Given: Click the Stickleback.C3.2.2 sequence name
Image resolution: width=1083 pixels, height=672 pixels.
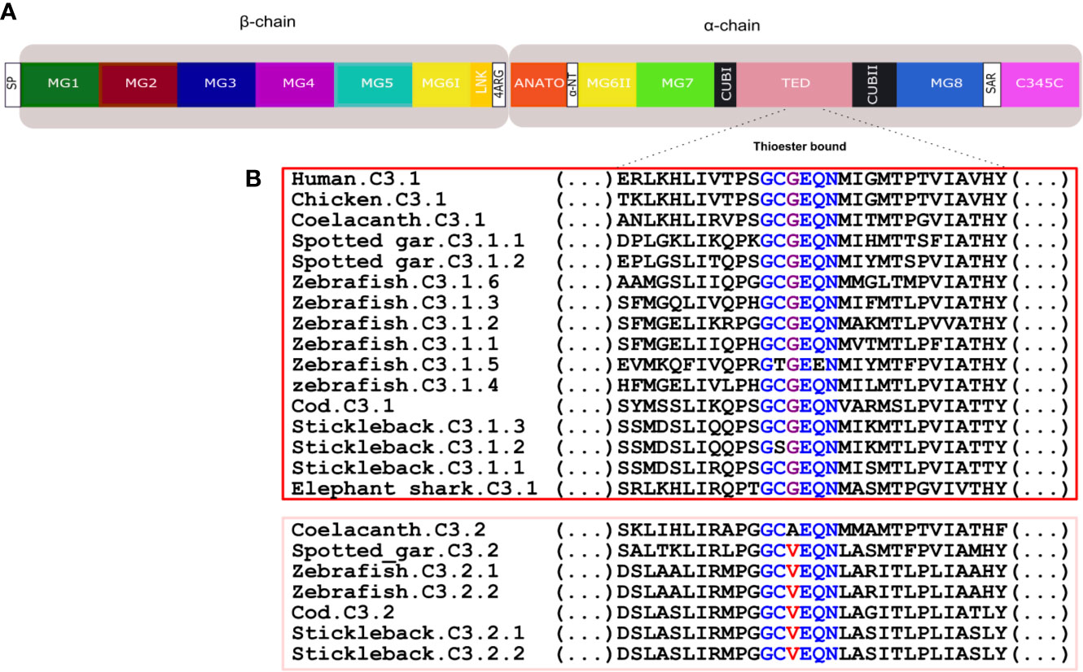Looking at the screenshot, I should point(408,653).
